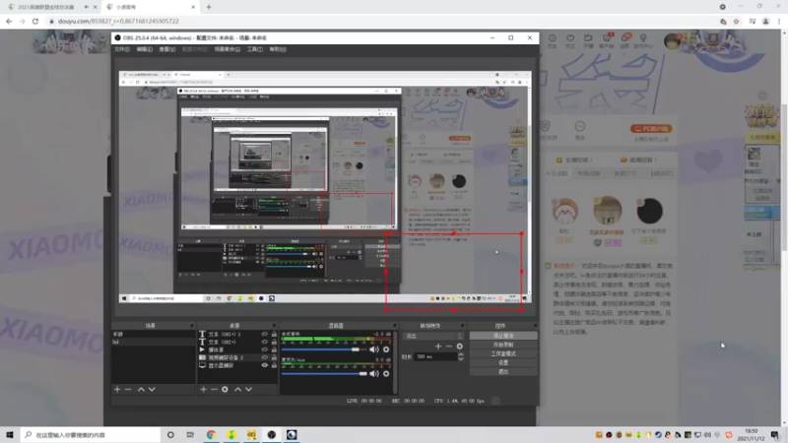The height and width of the screenshot is (443, 788).
Task: Open the follow heart icon on Douyu page
Action: click(x=570, y=38)
